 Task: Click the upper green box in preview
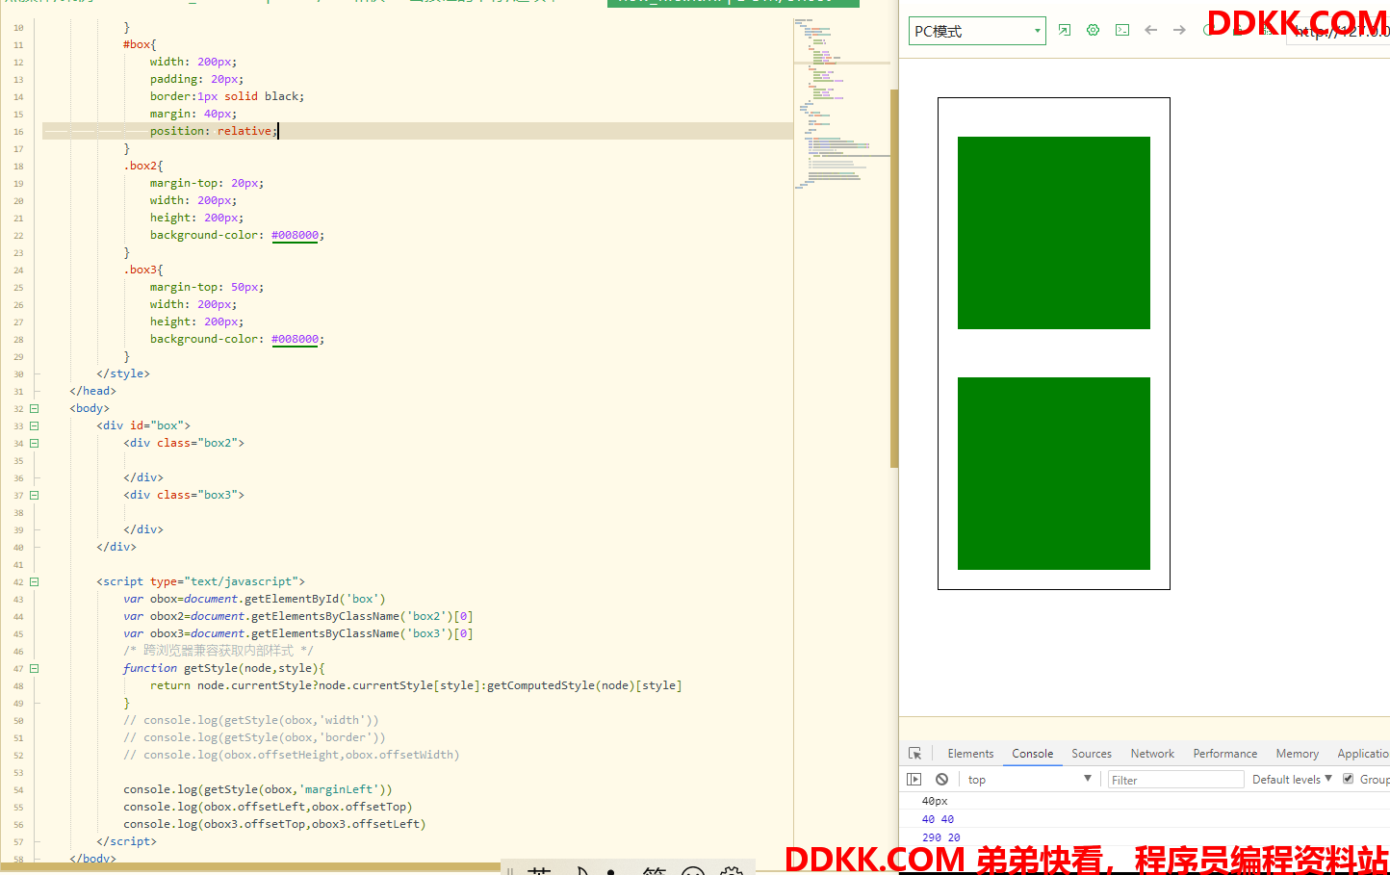[1054, 233]
